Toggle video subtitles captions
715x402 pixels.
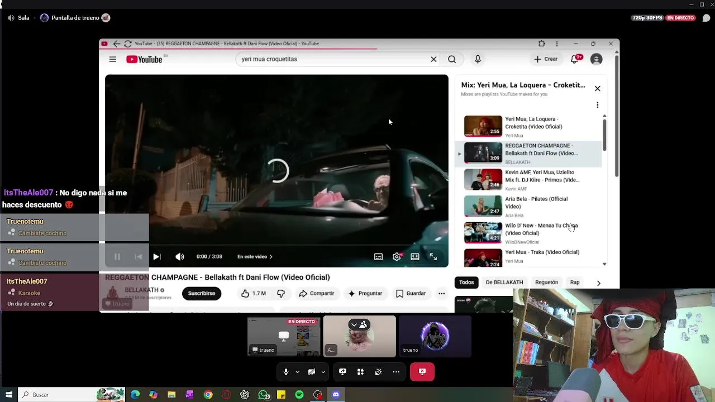point(378,257)
